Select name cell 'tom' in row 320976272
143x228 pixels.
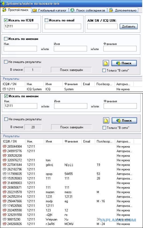click(48, 160)
